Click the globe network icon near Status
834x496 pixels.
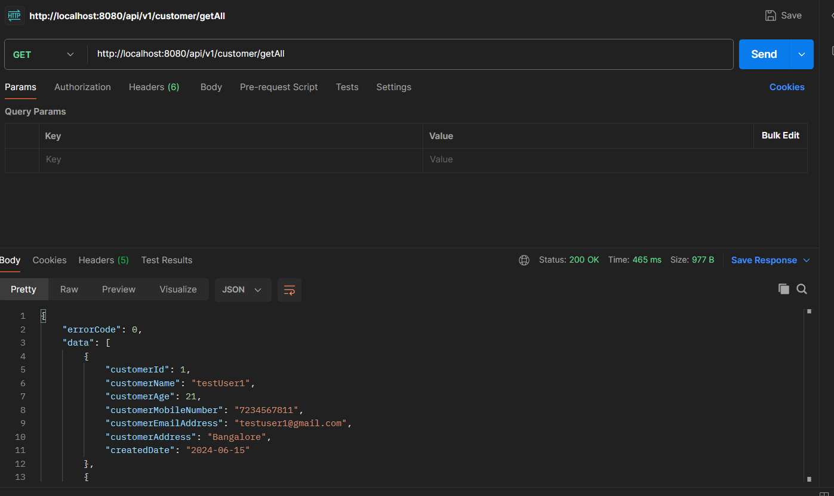pos(524,260)
